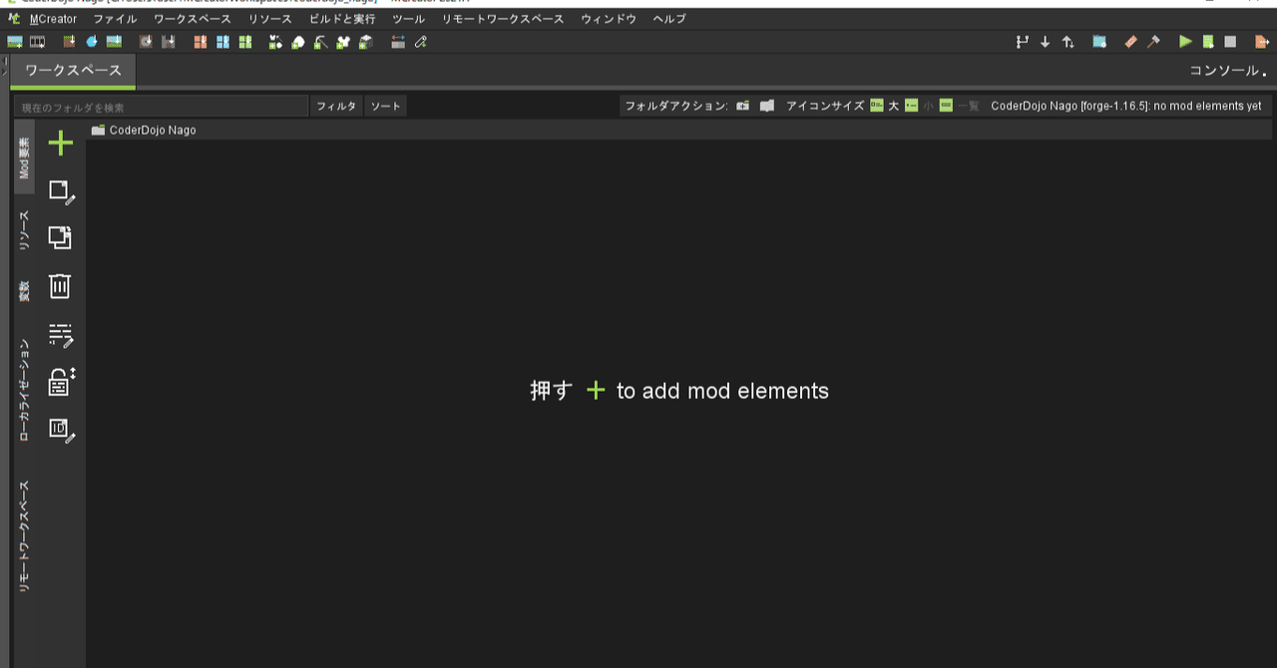
Task: Click the edit code lines-pencil sidebar icon
Action: pyautogui.click(x=62, y=335)
